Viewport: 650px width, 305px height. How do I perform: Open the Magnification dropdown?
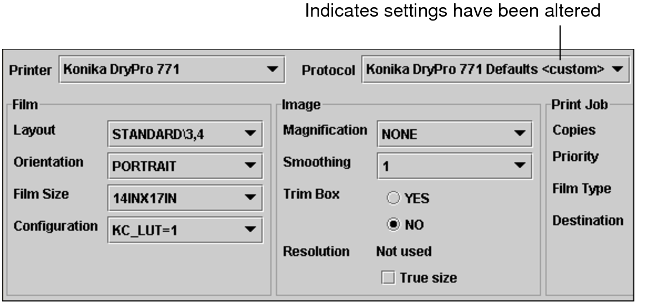pos(454,133)
